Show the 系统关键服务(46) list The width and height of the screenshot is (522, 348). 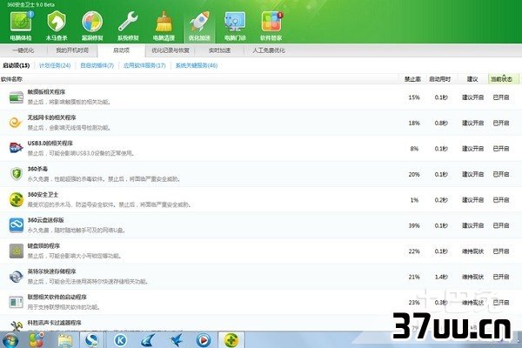(197, 65)
